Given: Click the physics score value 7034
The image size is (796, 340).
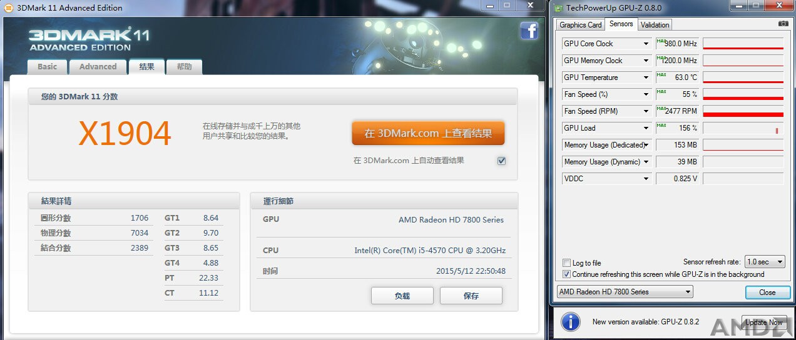Looking at the screenshot, I should [x=140, y=233].
